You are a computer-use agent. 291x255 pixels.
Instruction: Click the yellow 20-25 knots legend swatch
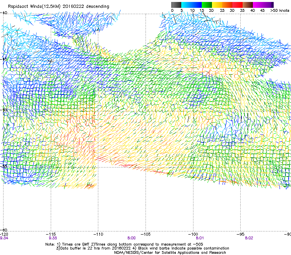(217, 5)
